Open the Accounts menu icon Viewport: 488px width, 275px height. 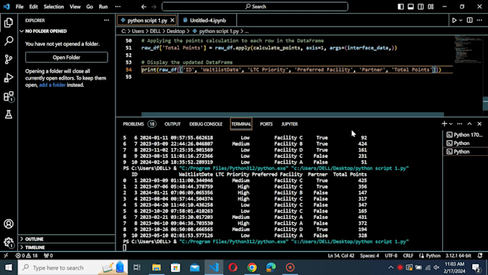pyautogui.click(x=9, y=224)
